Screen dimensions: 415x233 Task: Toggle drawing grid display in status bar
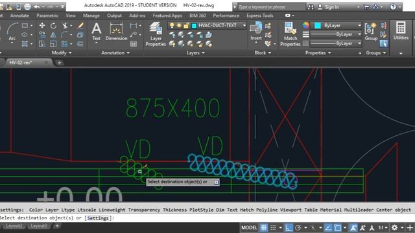264,227
